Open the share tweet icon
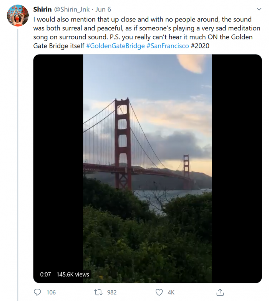Image resolution: width=269 pixels, height=301 pixels. coord(220,292)
